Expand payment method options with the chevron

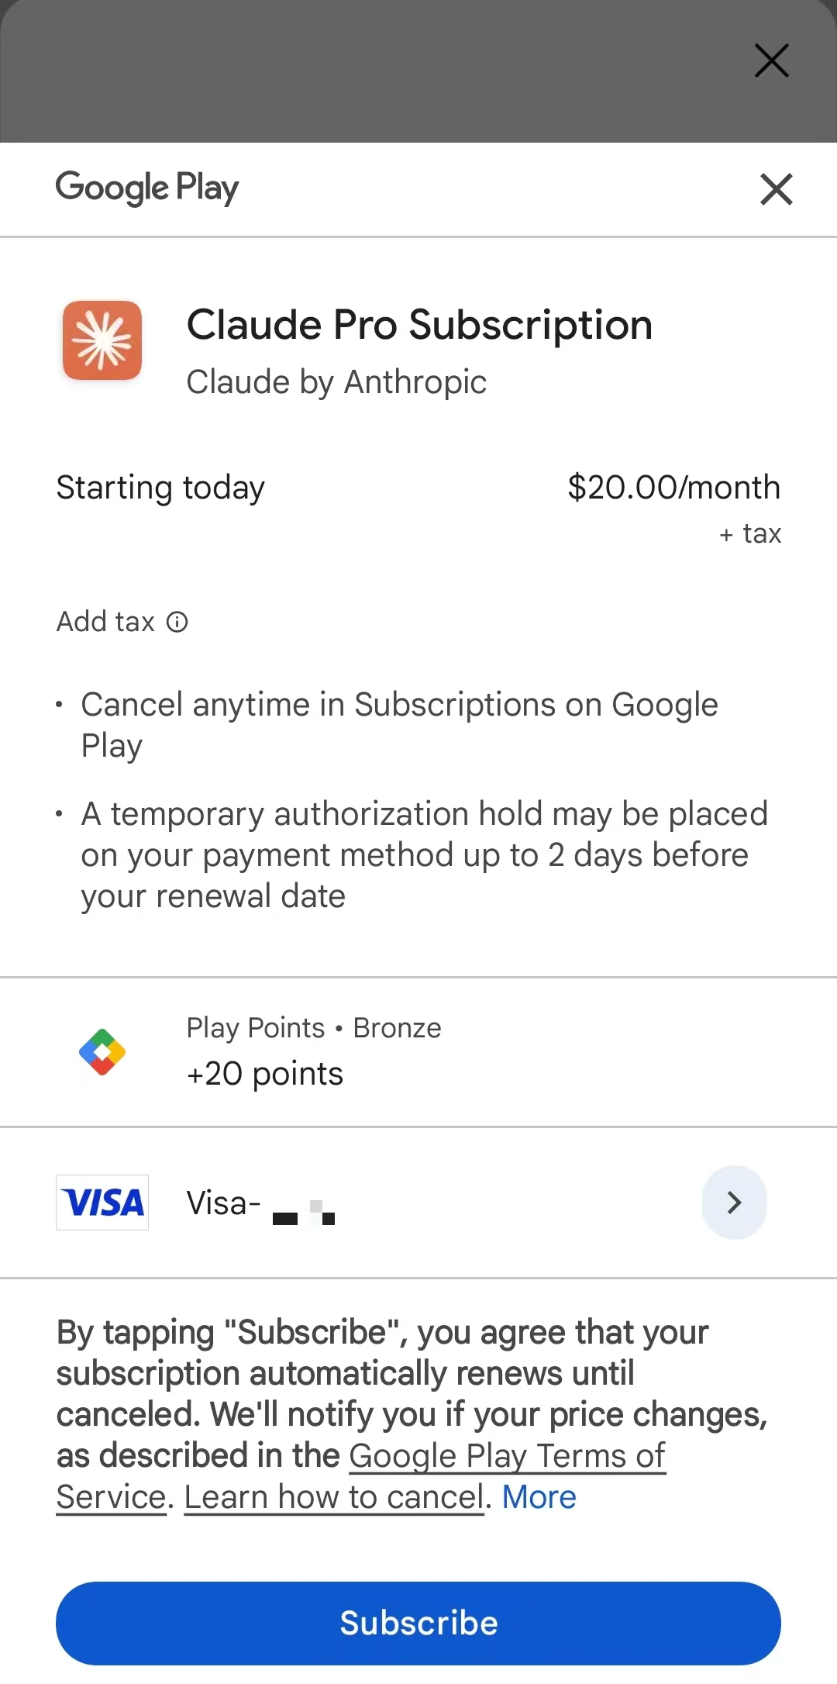tap(734, 1203)
